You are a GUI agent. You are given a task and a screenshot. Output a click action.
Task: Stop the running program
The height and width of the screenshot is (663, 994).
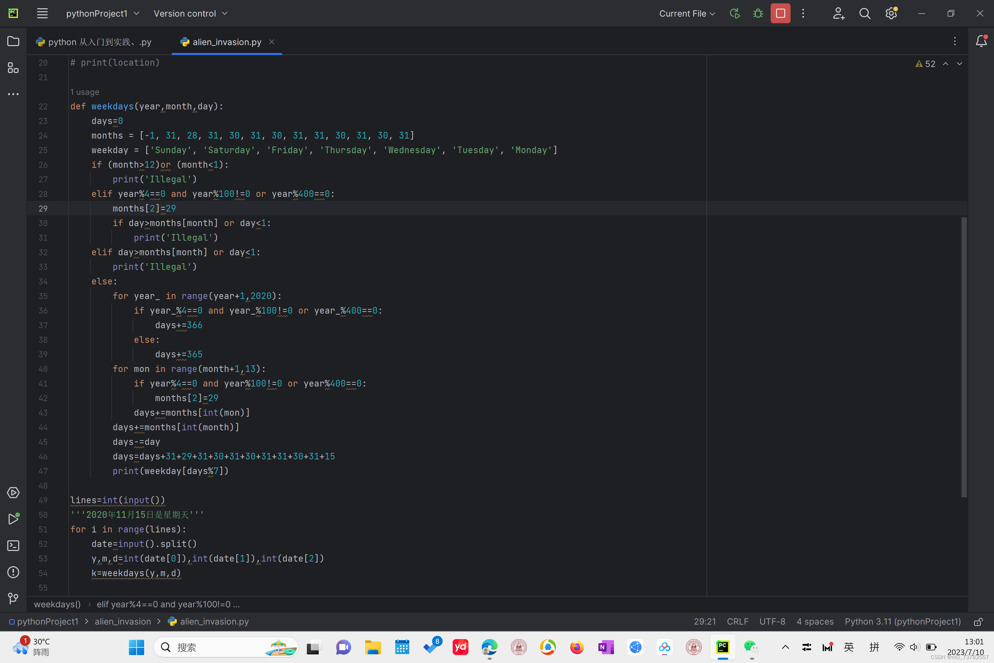[x=780, y=14]
